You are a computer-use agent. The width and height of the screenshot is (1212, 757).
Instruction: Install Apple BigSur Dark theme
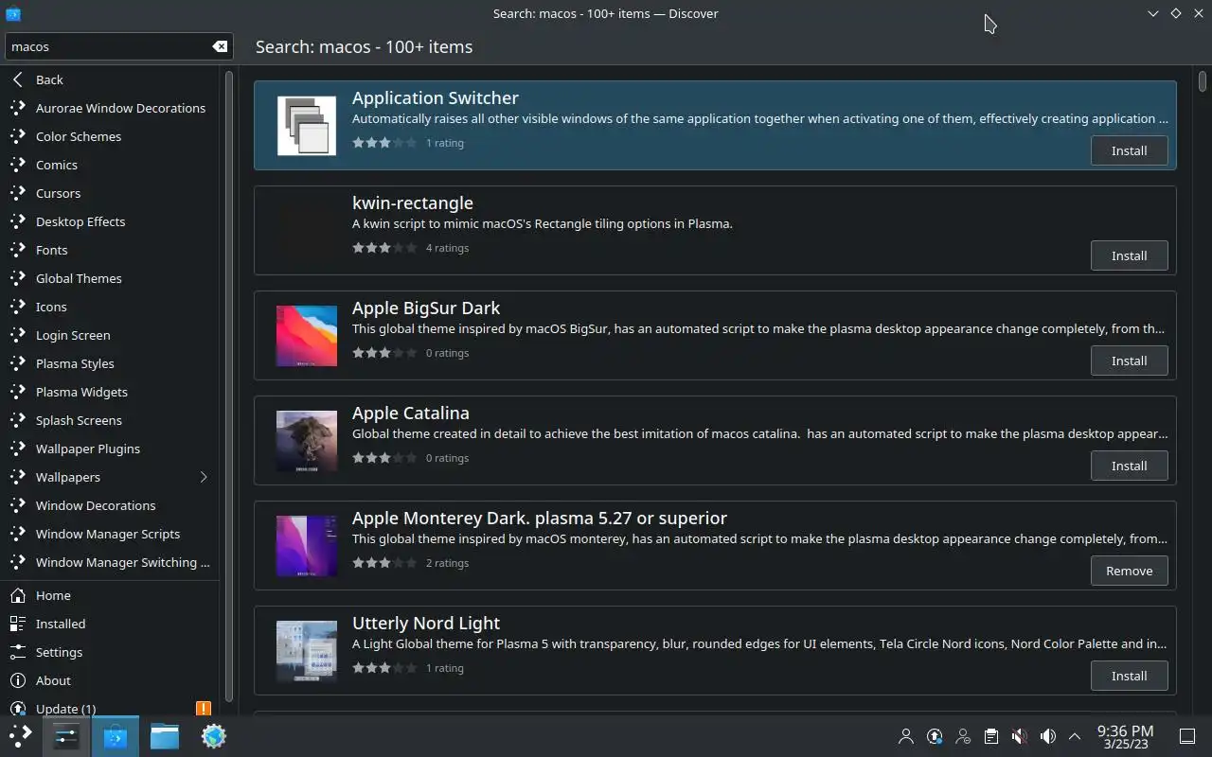coord(1129,361)
